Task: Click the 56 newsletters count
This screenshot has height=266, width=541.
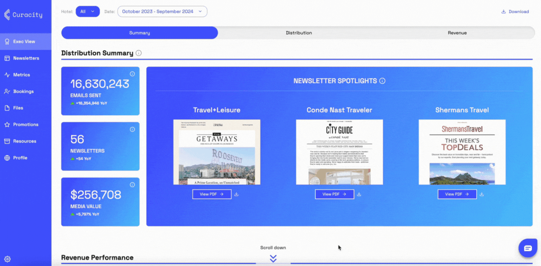Action: [77, 139]
